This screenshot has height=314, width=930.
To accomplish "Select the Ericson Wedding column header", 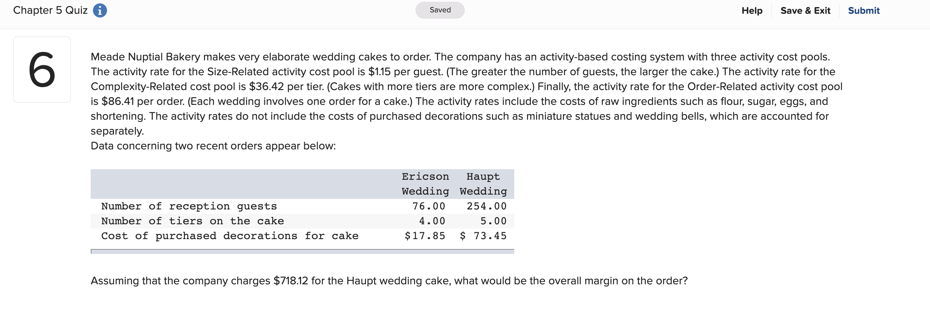I will coord(425,184).
